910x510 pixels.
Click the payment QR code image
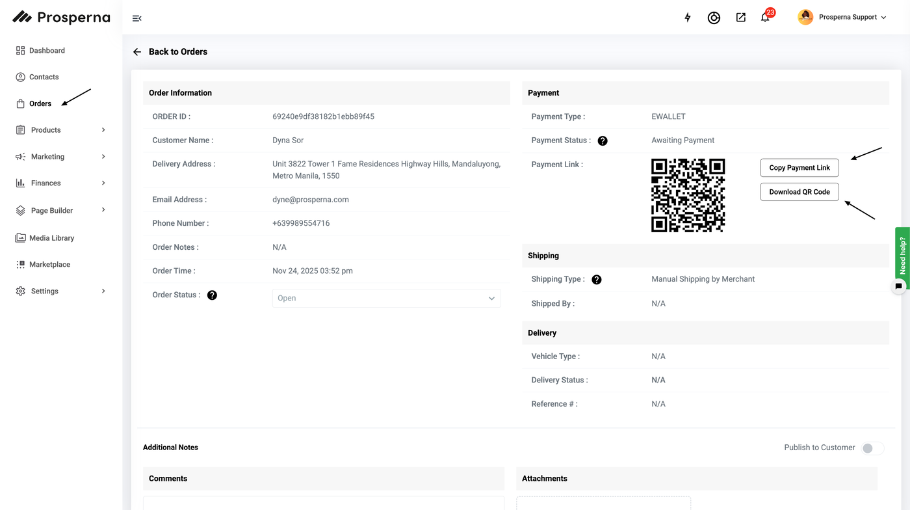688,195
